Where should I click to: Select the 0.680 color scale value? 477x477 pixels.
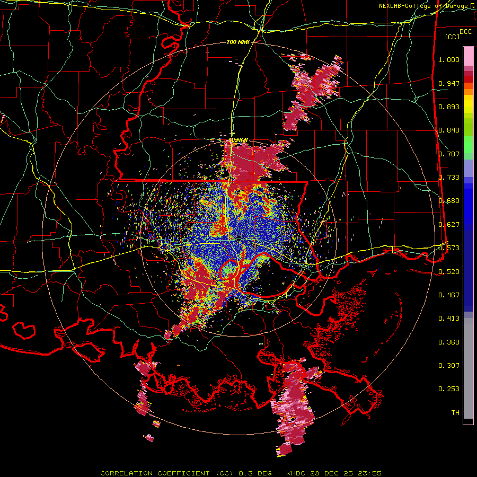tap(449, 201)
